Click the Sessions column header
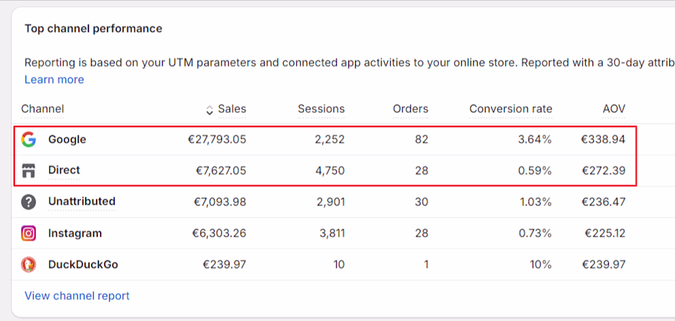The image size is (675, 321). coord(321,109)
